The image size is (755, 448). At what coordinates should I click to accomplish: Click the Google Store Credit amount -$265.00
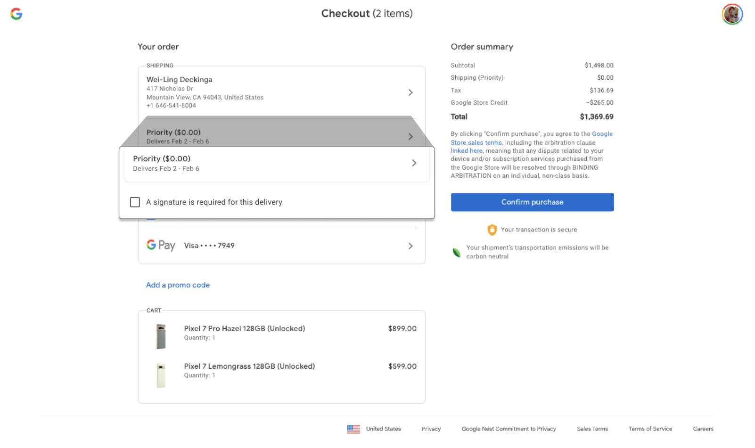(600, 103)
